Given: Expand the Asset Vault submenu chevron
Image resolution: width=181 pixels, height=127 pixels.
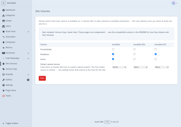Looking at the screenshot, I should point(28,32).
